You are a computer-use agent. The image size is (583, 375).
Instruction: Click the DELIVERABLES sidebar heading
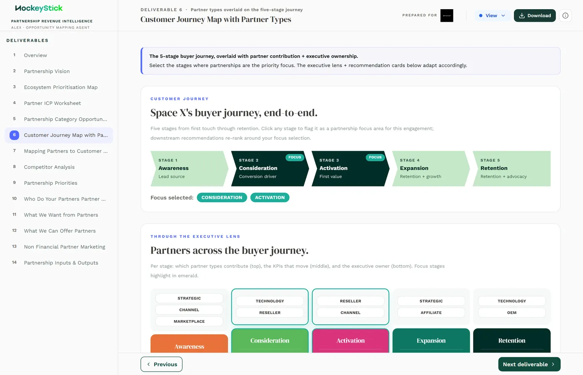click(x=27, y=40)
